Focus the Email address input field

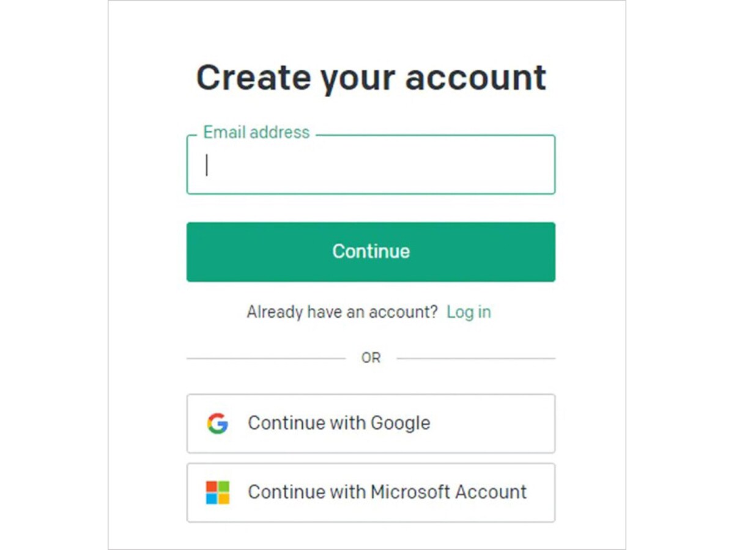pyautogui.click(x=371, y=165)
